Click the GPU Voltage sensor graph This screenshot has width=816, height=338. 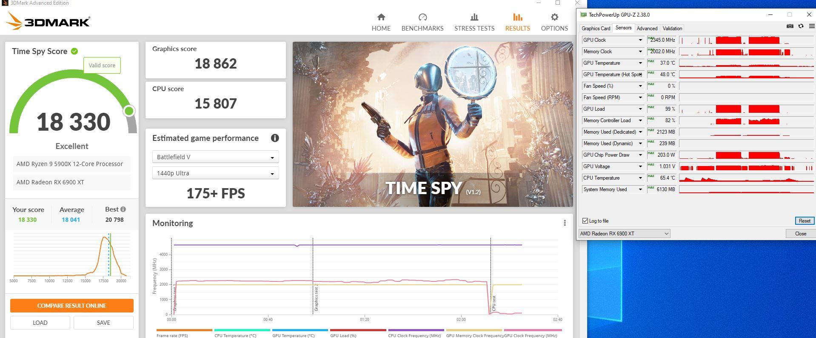(746, 166)
